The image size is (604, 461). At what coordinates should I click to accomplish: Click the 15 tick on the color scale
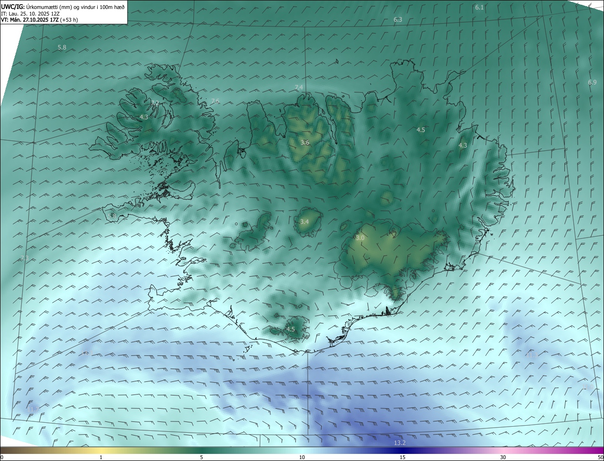coord(403,457)
